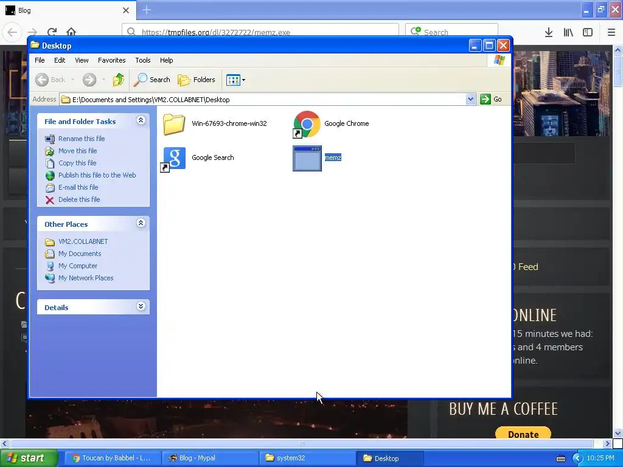The width and height of the screenshot is (623, 467).
Task: Expand hidden system tray icons arrow
Action: (577, 458)
